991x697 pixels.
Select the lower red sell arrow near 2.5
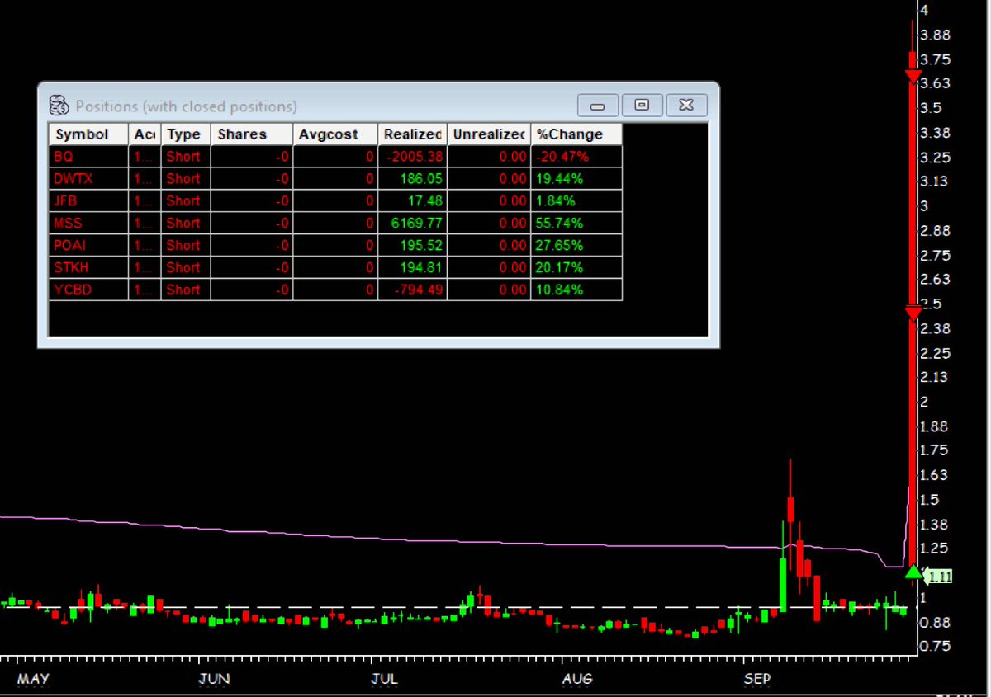(x=913, y=313)
